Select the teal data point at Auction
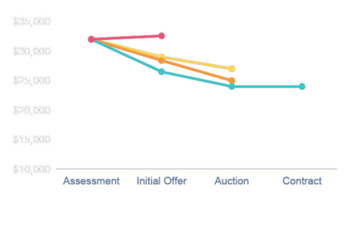 [x=232, y=86]
